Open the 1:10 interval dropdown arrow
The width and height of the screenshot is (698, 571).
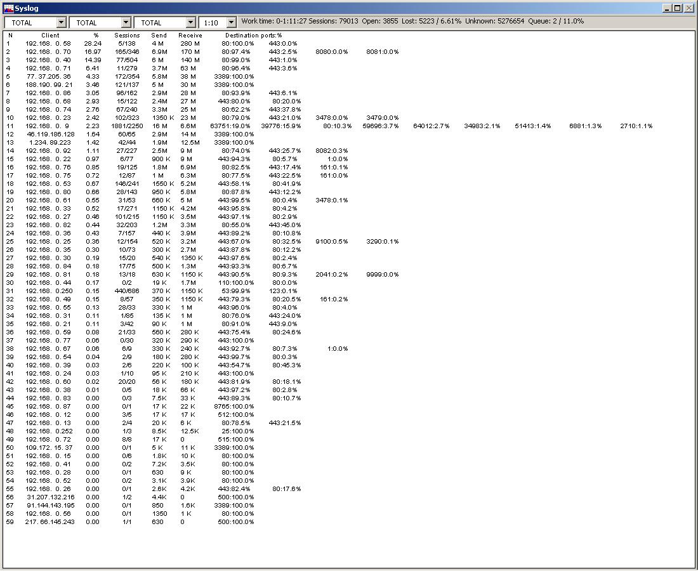point(231,23)
